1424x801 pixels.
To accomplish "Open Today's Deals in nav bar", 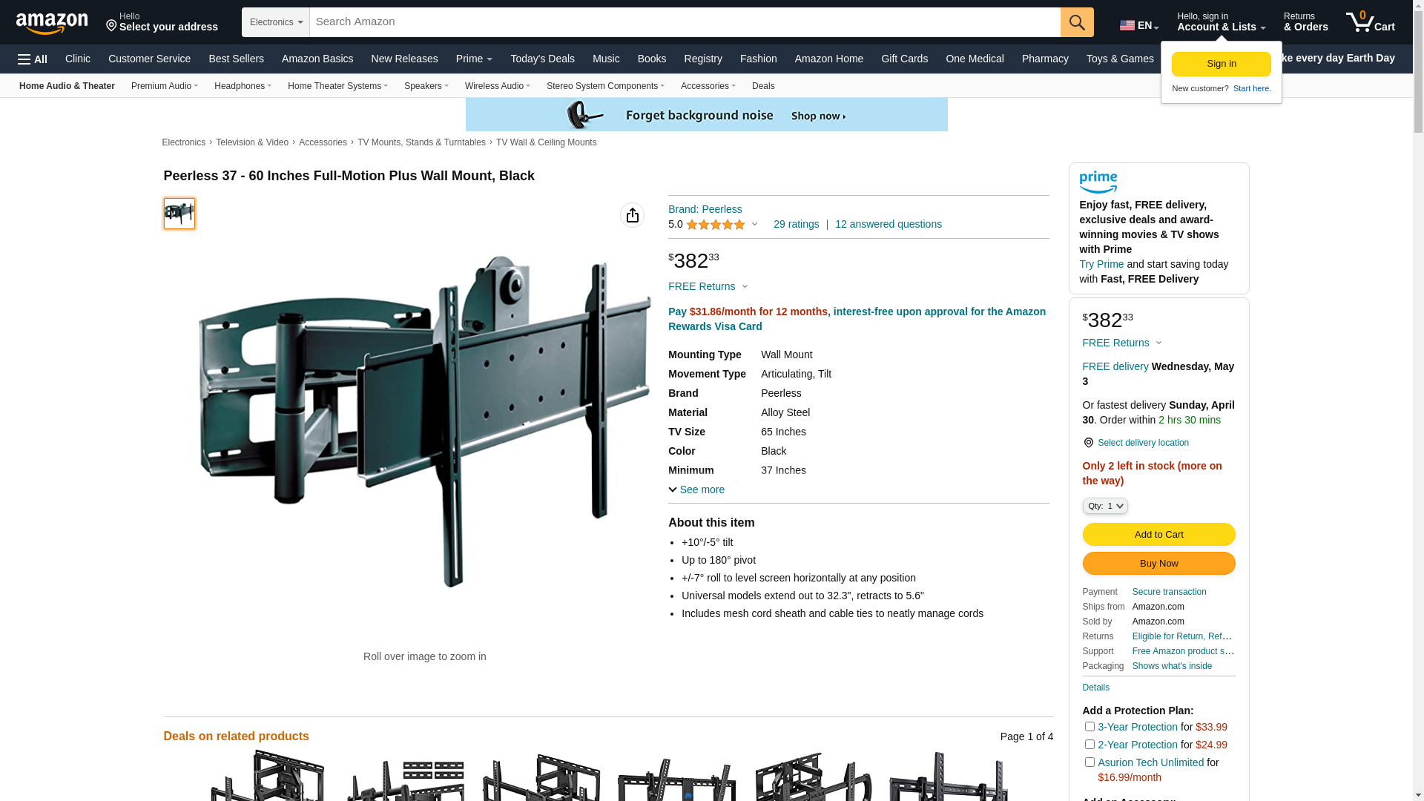I will (542, 59).
